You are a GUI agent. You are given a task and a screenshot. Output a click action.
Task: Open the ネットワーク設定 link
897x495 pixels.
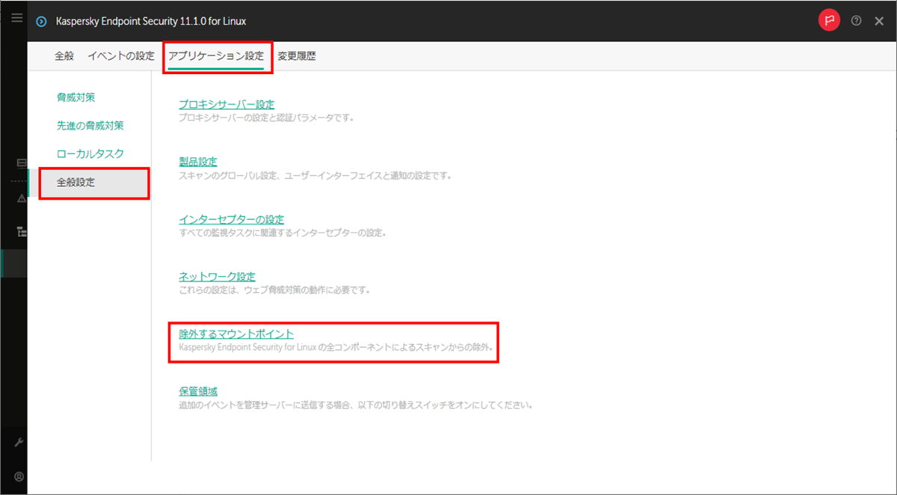coord(218,276)
